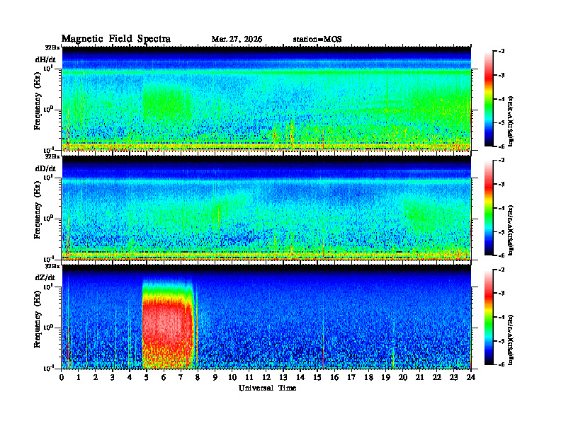Click the hour 23 tick label
Image resolution: width=561 pixels, height=433 pixels.
pos(454,378)
